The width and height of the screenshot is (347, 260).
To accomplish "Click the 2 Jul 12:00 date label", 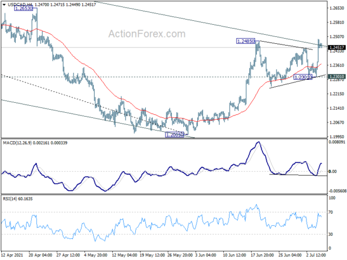I will point(316,255).
